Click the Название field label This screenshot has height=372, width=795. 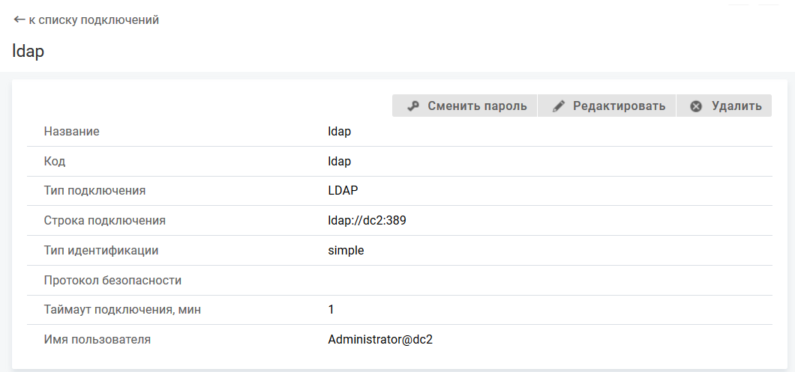click(x=71, y=132)
